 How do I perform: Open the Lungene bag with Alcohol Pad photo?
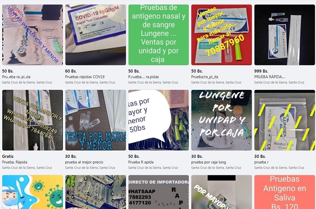(284, 120)
